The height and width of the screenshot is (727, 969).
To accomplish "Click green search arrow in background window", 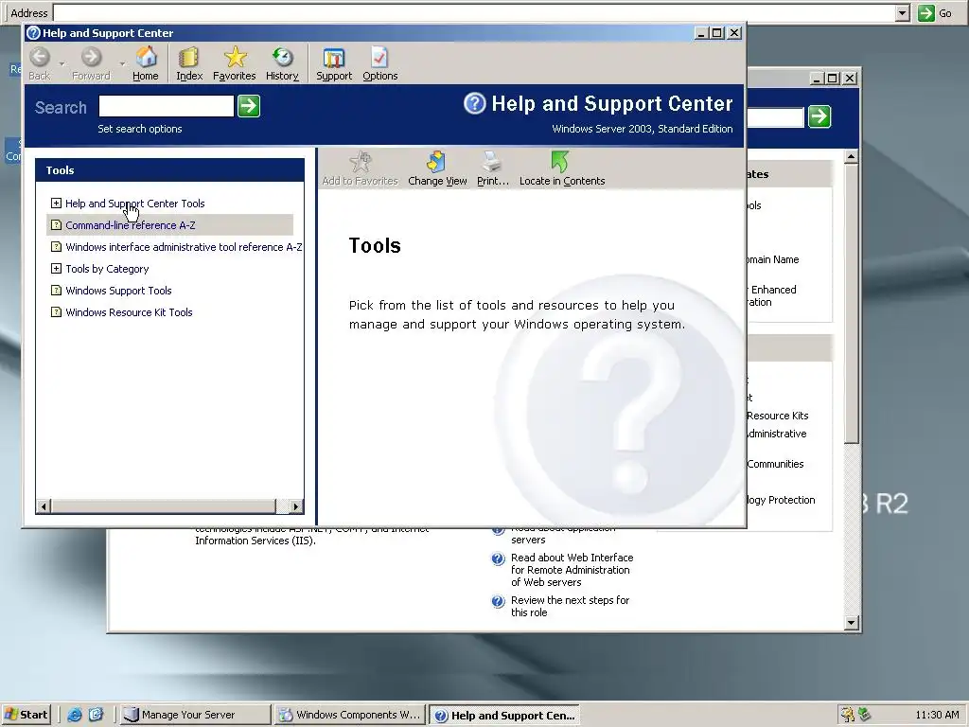I will (819, 116).
